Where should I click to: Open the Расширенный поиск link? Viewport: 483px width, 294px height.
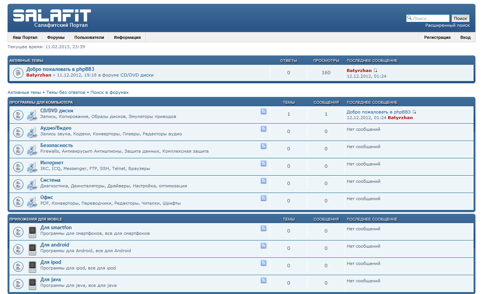(x=448, y=25)
